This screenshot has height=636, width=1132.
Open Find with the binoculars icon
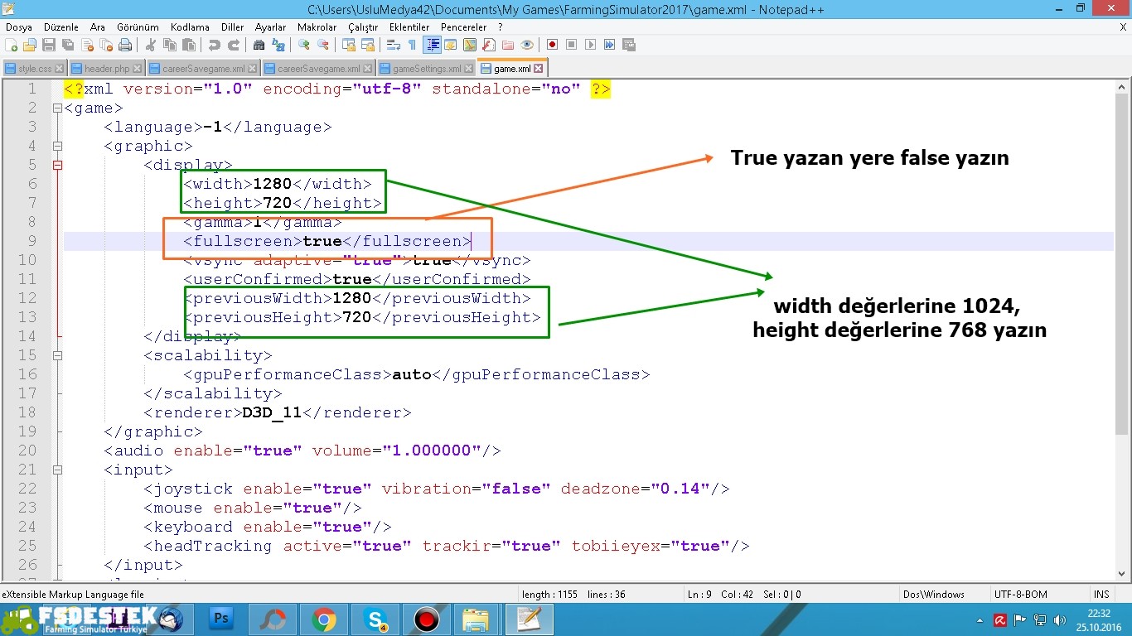click(259, 45)
